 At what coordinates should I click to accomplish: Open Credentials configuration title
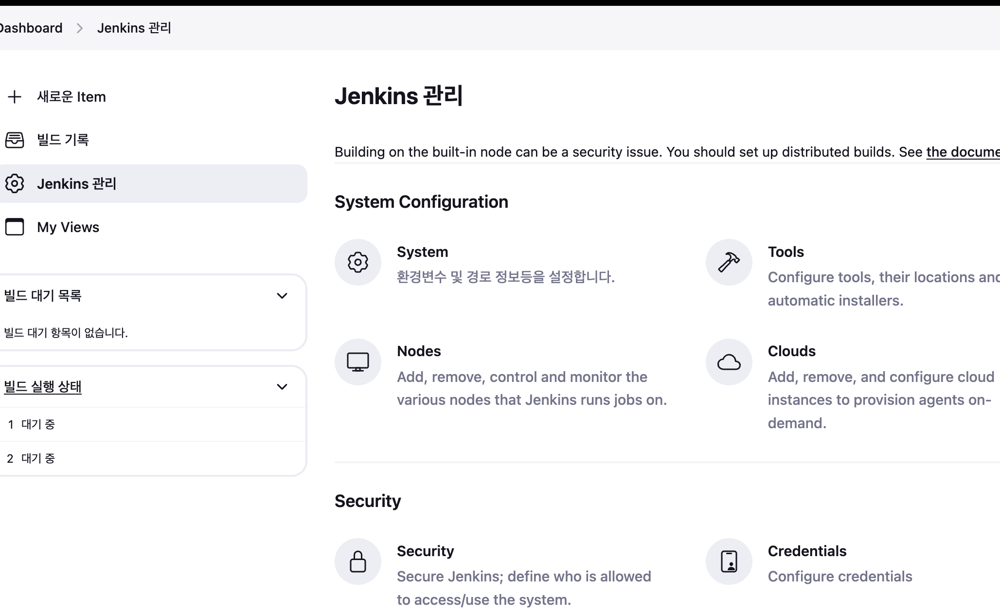[807, 551]
